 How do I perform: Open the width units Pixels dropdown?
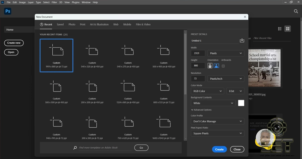coord(226,53)
